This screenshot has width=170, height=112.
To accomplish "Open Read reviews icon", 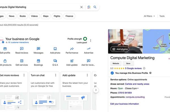I will pos(22,49).
